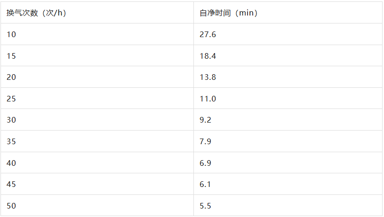The width and height of the screenshot is (384, 217).
Task: Click the 11.0 value cell
Action: [x=208, y=99]
